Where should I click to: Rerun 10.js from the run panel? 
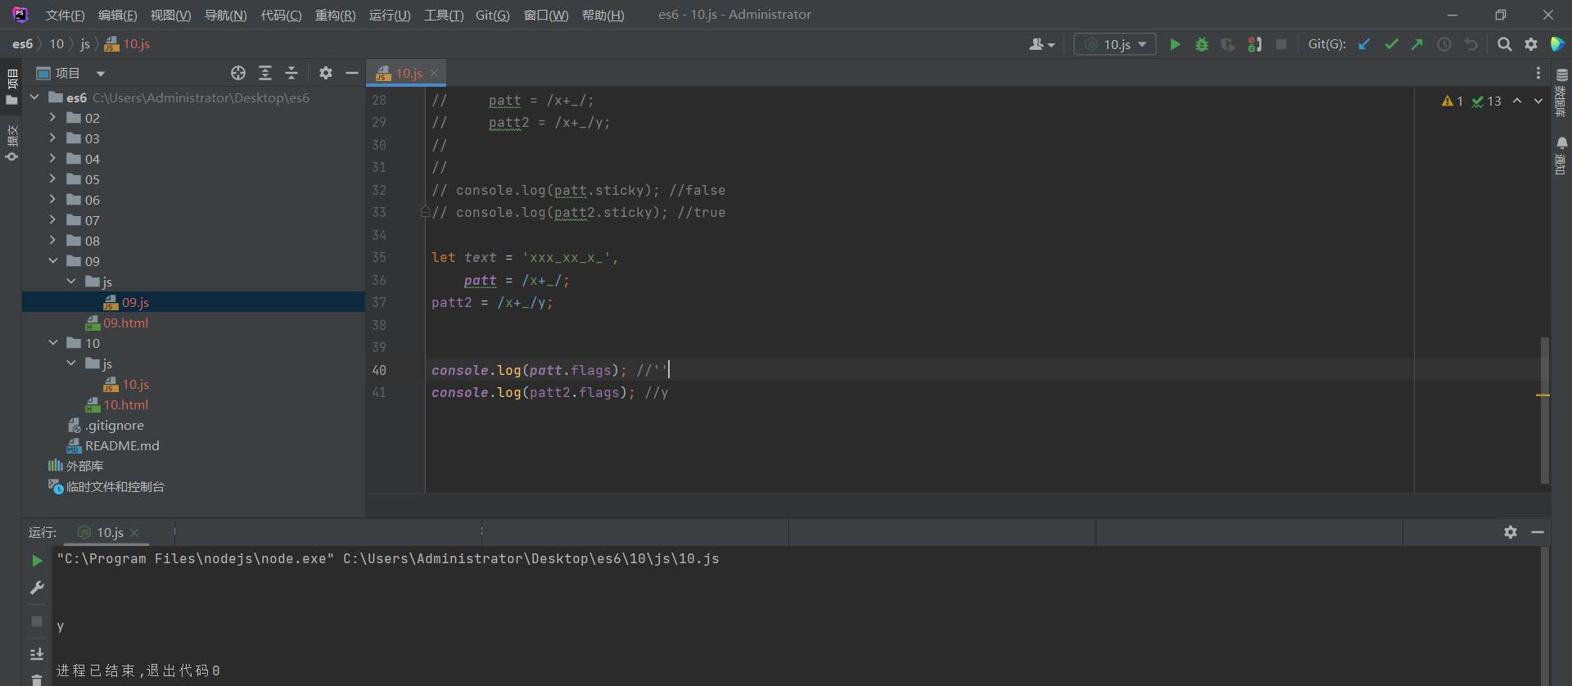coord(37,561)
